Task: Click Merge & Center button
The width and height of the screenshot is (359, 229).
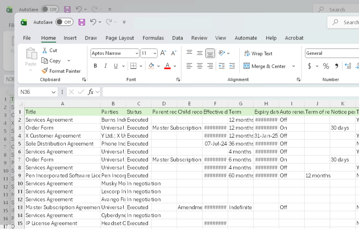Action: click(264, 66)
